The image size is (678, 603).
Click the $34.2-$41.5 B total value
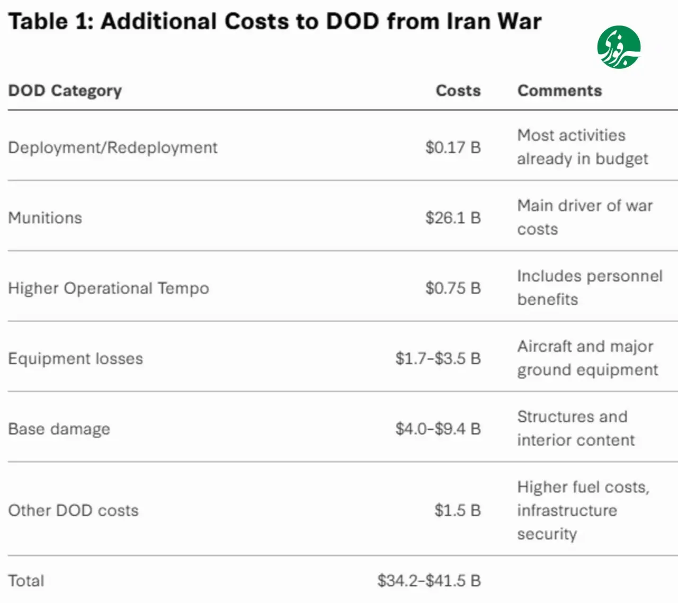429,581
